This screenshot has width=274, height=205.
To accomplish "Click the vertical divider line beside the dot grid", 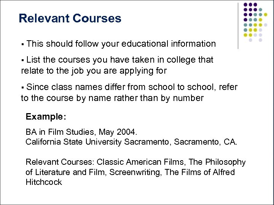I will pos(239,25).
